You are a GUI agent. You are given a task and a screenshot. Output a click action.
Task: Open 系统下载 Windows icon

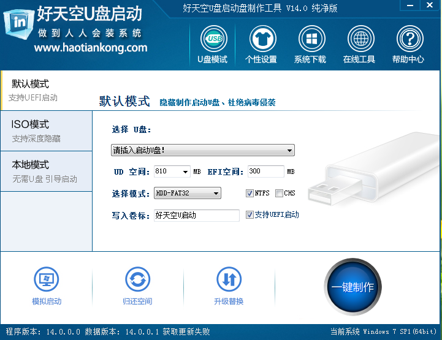coord(312,39)
